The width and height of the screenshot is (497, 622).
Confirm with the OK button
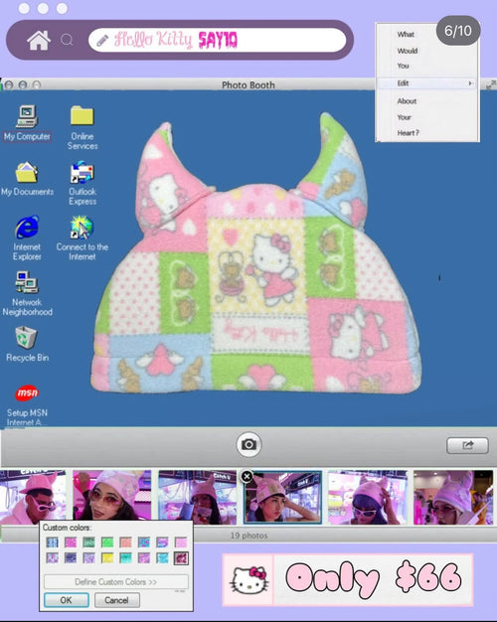click(x=67, y=600)
